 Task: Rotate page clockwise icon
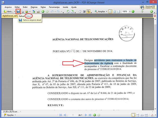(72, 11)
